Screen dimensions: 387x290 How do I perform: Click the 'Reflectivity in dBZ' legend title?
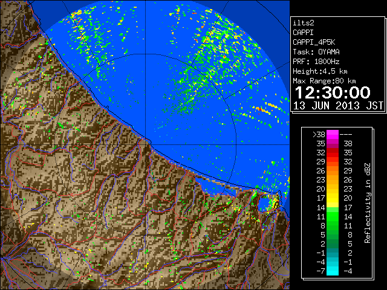(367, 203)
